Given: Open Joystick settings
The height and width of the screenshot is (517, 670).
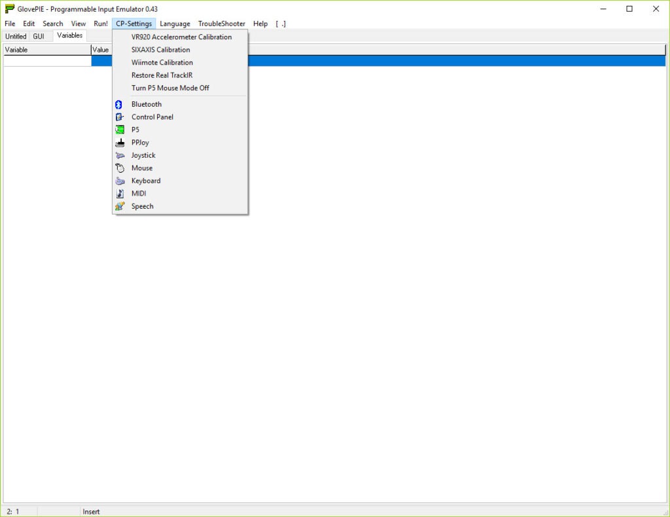Looking at the screenshot, I should [x=180, y=156].
